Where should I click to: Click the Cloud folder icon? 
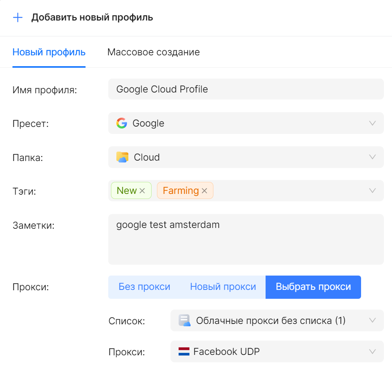122,157
